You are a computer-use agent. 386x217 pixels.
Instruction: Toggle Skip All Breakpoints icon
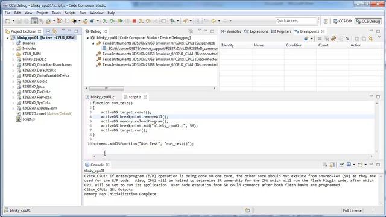click(347, 39)
